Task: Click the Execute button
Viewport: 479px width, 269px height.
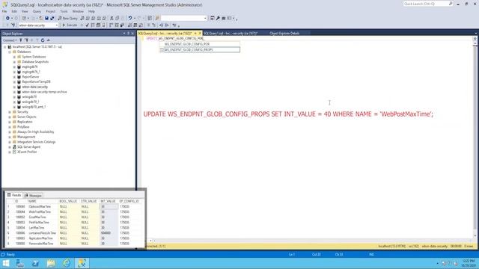Action: [70, 25]
